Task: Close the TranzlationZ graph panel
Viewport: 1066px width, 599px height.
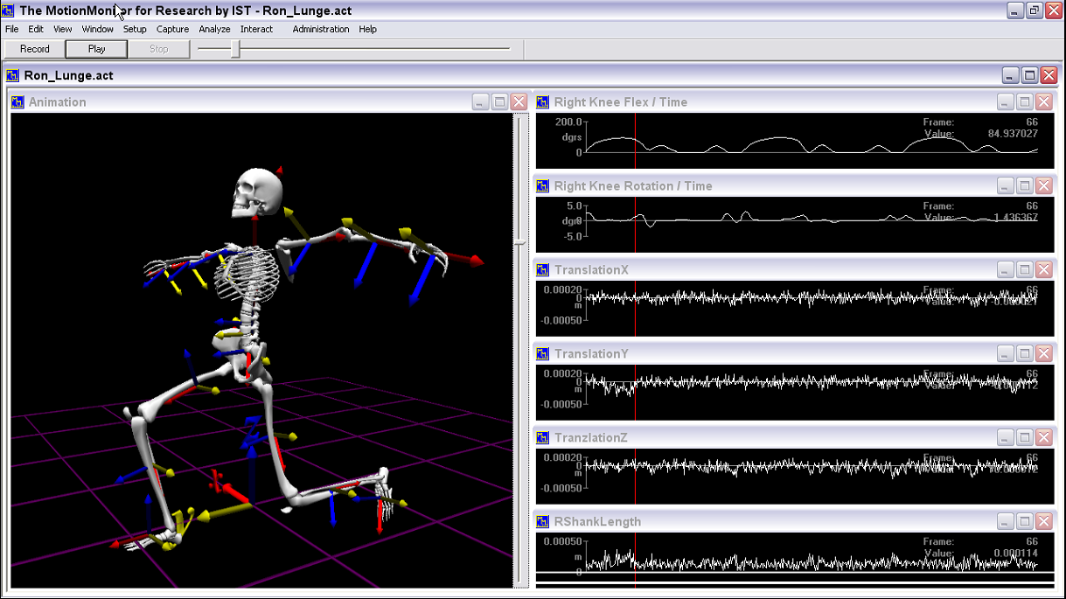Action: (x=1043, y=438)
